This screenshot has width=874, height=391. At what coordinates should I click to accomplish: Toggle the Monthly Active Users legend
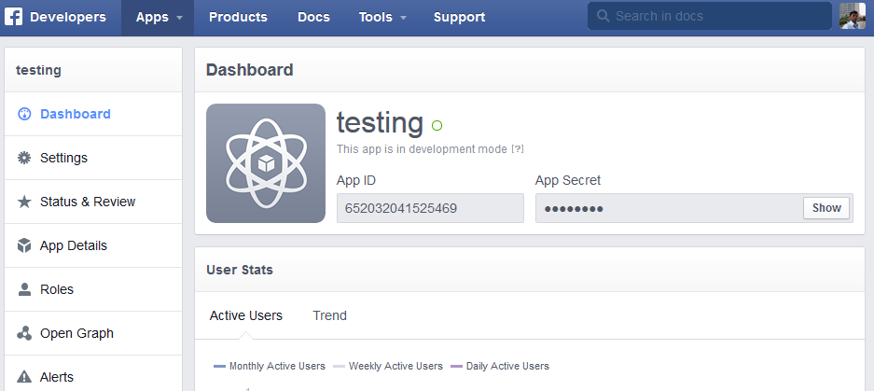[270, 367]
